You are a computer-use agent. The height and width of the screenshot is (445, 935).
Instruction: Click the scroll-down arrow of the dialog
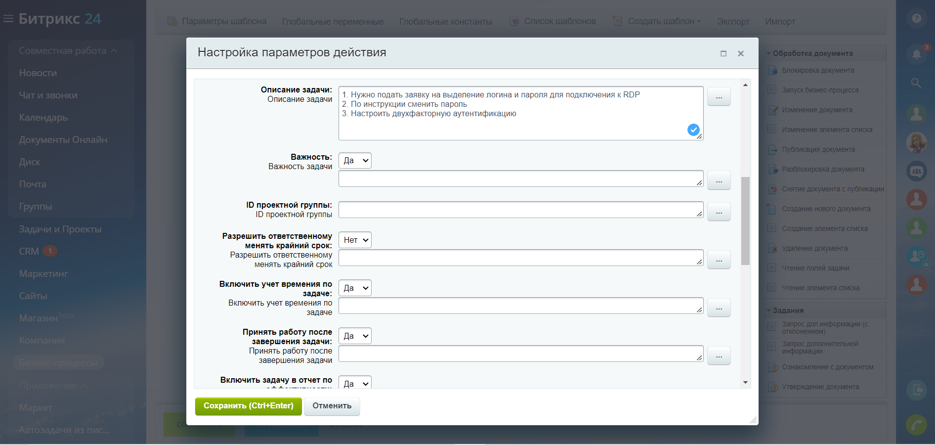(745, 382)
